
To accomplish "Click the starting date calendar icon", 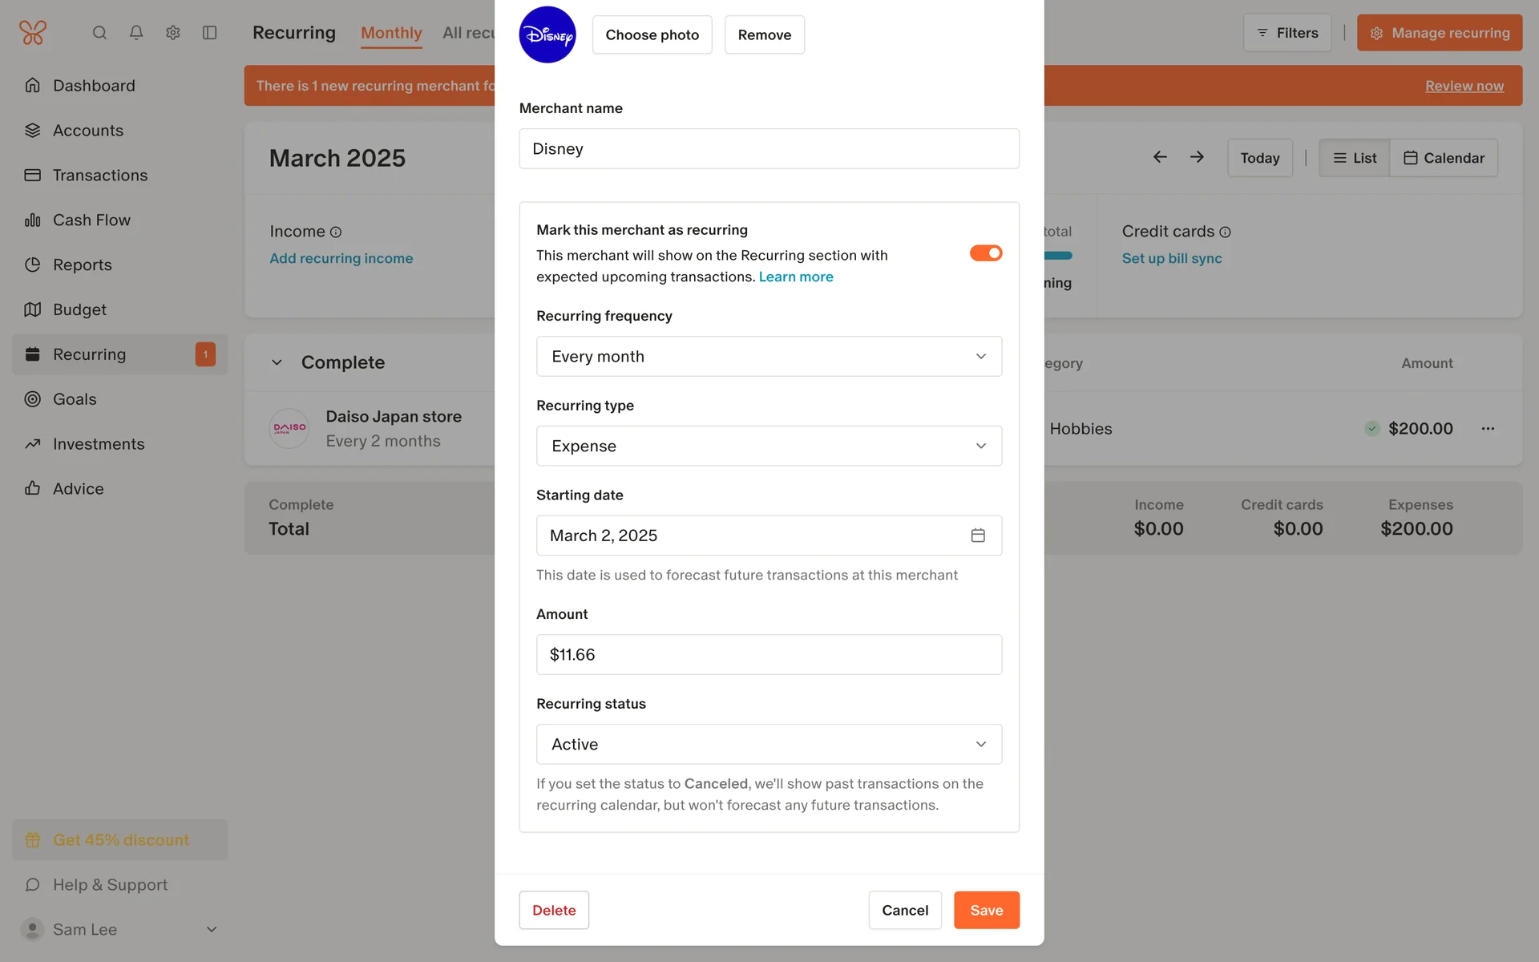I will 978,536.
